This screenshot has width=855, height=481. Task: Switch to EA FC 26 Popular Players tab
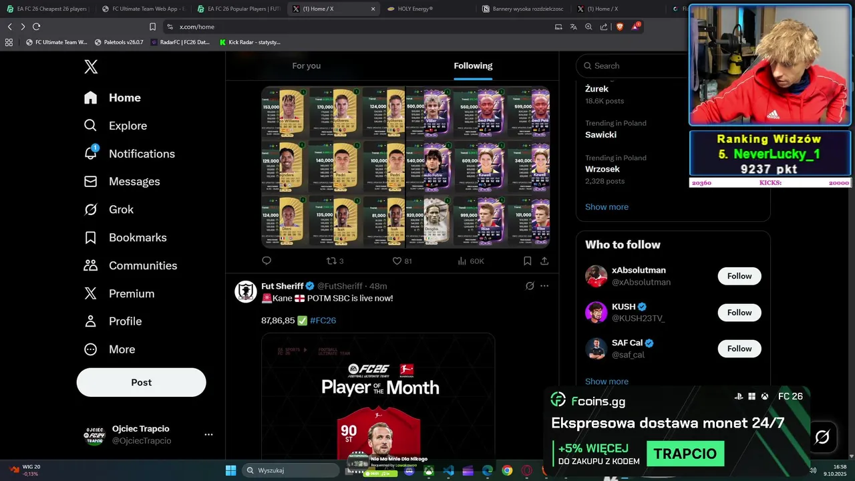238,9
